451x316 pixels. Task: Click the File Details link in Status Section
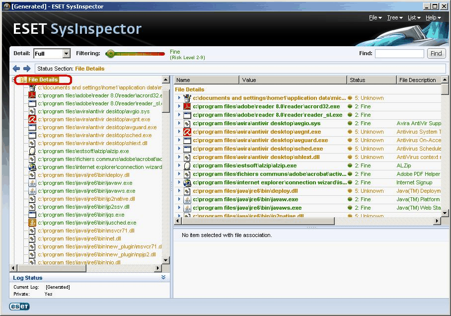click(90, 69)
